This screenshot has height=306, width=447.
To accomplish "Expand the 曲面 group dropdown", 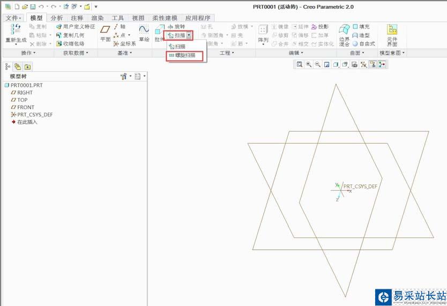I will (x=357, y=53).
